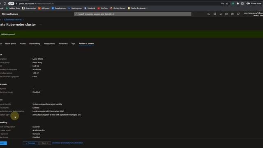The width and height of the screenshot is (263, 148).
Task: Click the browser address bar URL
Action: [x=37, y=4]
